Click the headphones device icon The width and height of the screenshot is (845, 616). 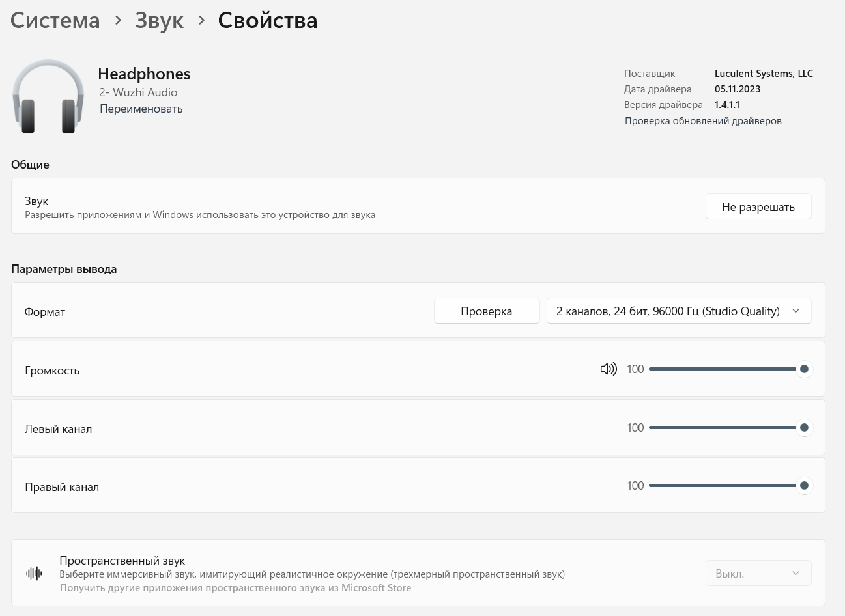pos(48,96)
